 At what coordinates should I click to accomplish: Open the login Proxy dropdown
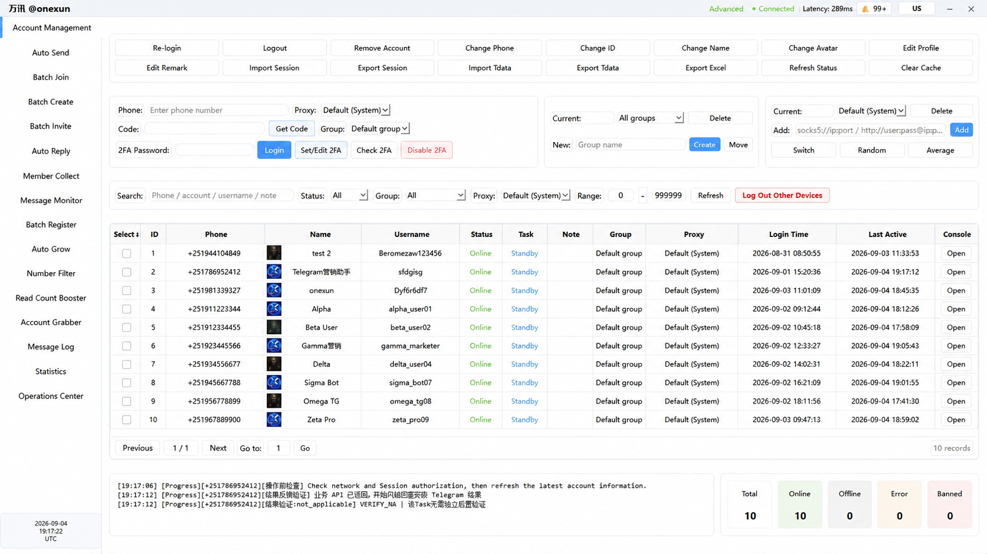point(355,110)
